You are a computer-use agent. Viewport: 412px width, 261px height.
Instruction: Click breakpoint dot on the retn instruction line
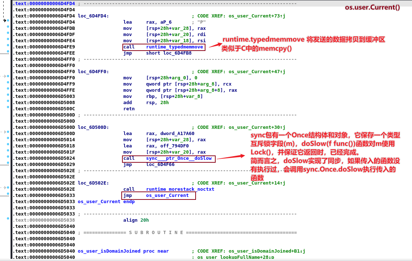(8, 109)
